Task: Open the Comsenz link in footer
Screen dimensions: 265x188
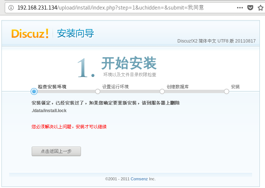Action: (x=139, y=179)
